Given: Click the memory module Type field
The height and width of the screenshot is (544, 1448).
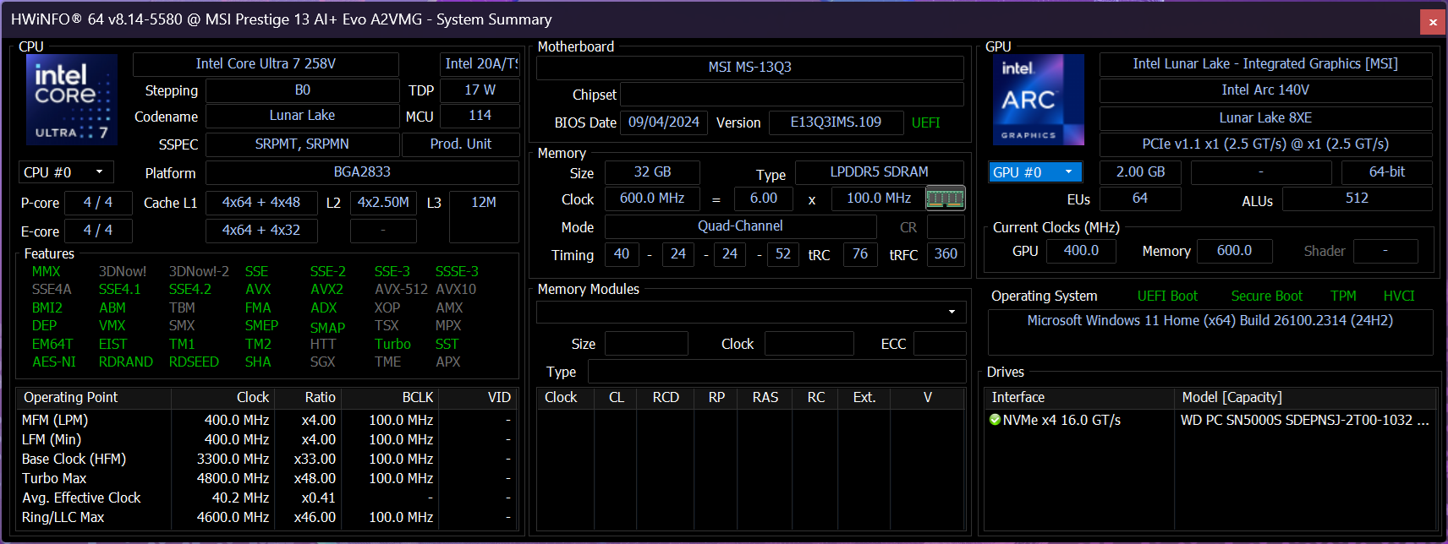Looking at the screenshot, I should click(x=776, y=372).
